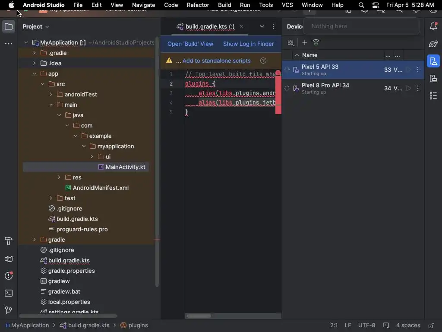
Task: Select the Device Manager sidebar icon
Action: [x=433, y=61]
